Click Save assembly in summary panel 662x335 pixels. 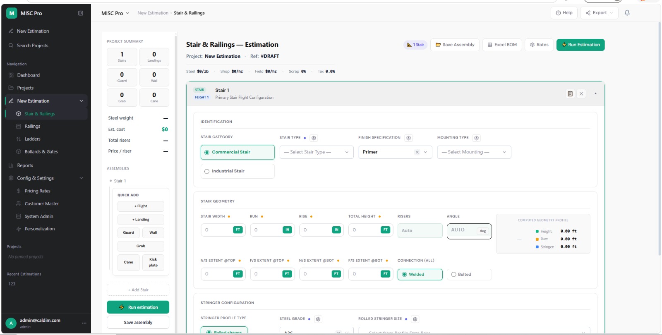pos(138,323)
